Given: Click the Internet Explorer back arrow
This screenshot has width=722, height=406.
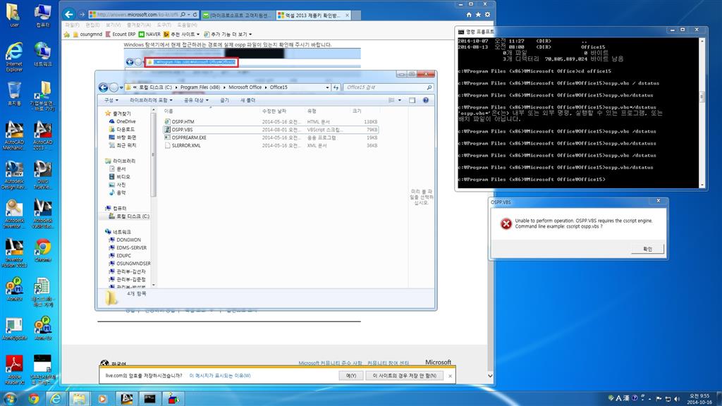Looking at the screenshot, I should pyautogui.click(x=68, y=15).
